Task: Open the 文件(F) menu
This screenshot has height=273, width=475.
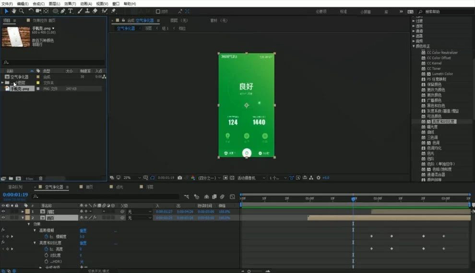Action: pos(7,4)
